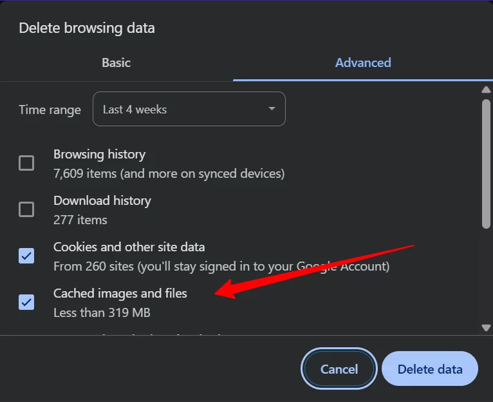Click the Cookies and other site data label
The width and height of the screenshot is (493, 402).
tap(129, 247)
